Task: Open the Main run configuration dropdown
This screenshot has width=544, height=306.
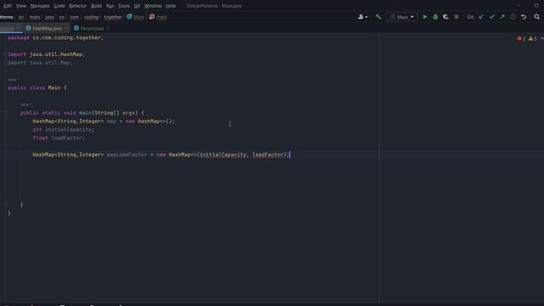Action: point(402,17)
